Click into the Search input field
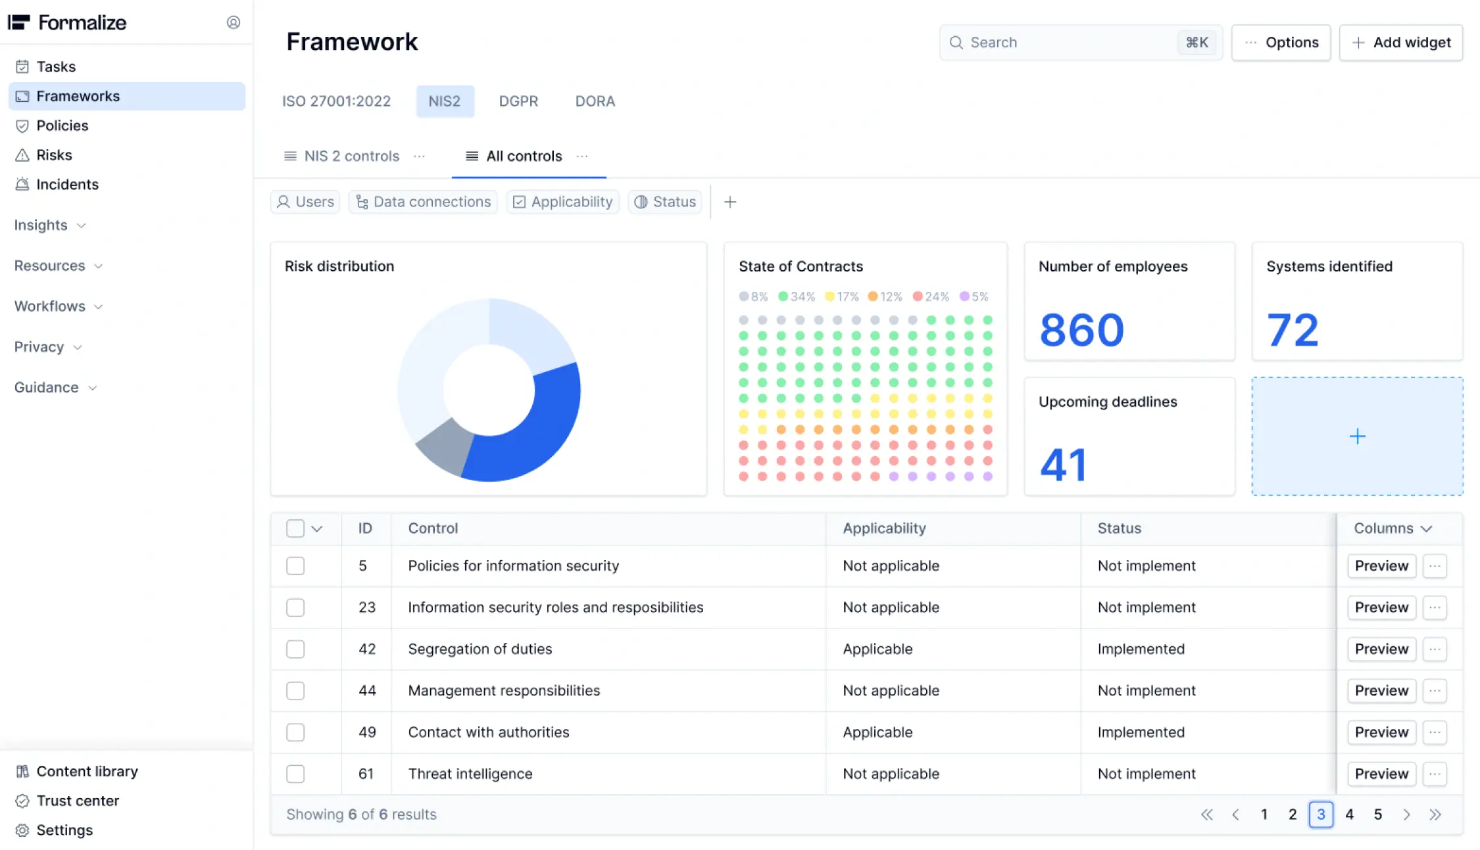Viewport: 1480px width, 850px height. (1081, 43)
